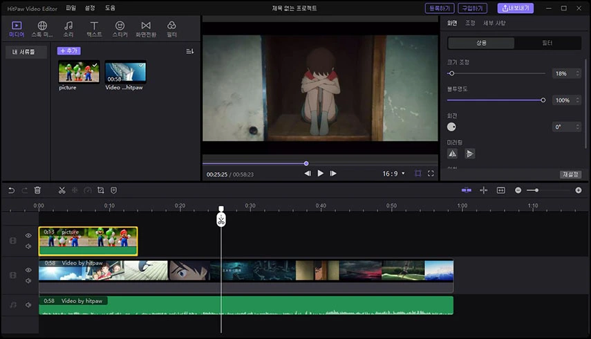Click the 크기 조정 size slider handle
The image size is (591, 339).
(451, 73)
